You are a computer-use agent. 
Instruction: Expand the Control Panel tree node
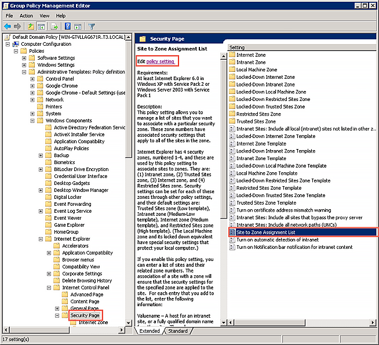tap(32, 79)
